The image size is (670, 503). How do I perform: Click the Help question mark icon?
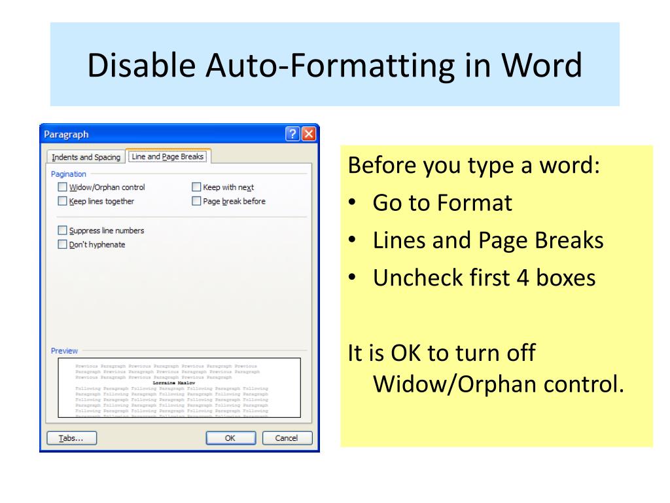[x=292, y=134]
